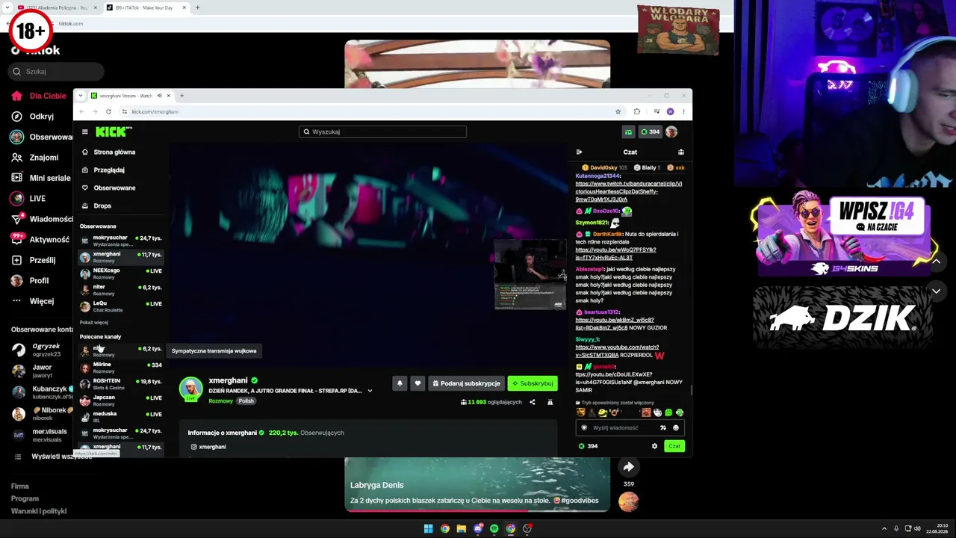
Task: Open File Explorer from the taskbar
Action: click(x=461, y=528)
